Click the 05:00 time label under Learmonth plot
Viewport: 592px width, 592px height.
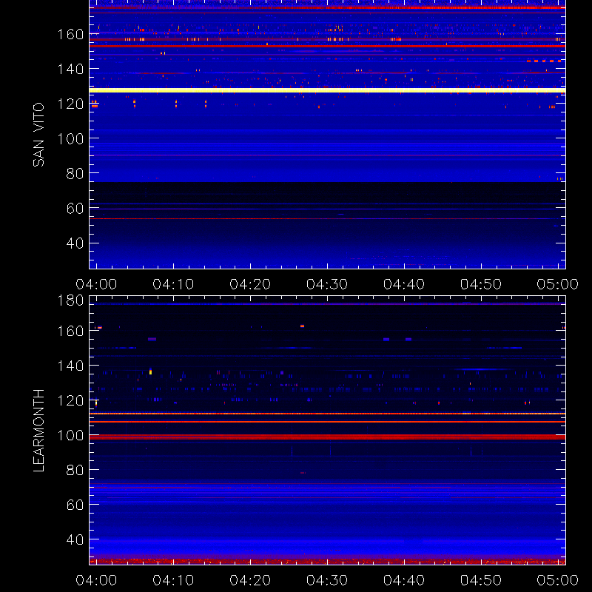[558, 580]
